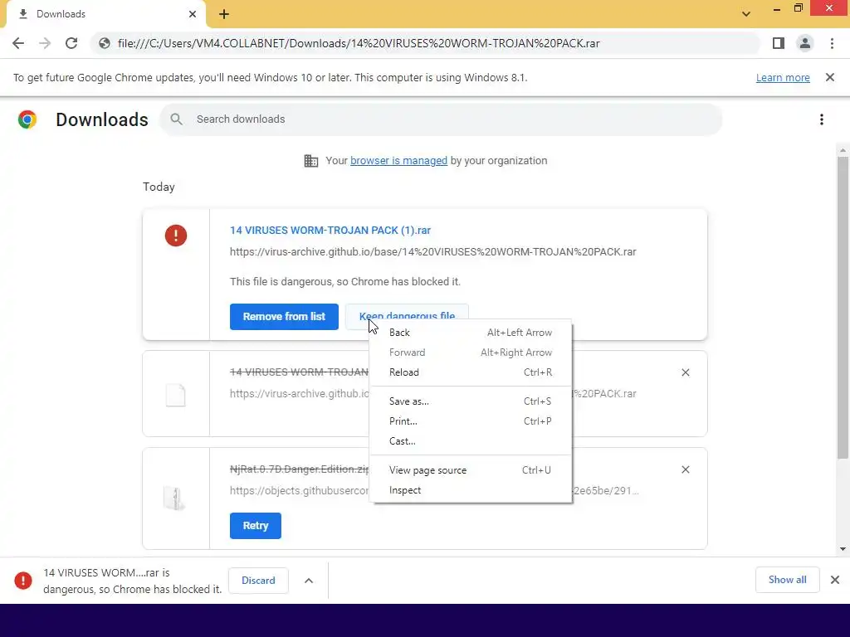The height and width of the screenshot is (637, 850).
Task: Choose Cast... in the context menu
Action: 471,441
